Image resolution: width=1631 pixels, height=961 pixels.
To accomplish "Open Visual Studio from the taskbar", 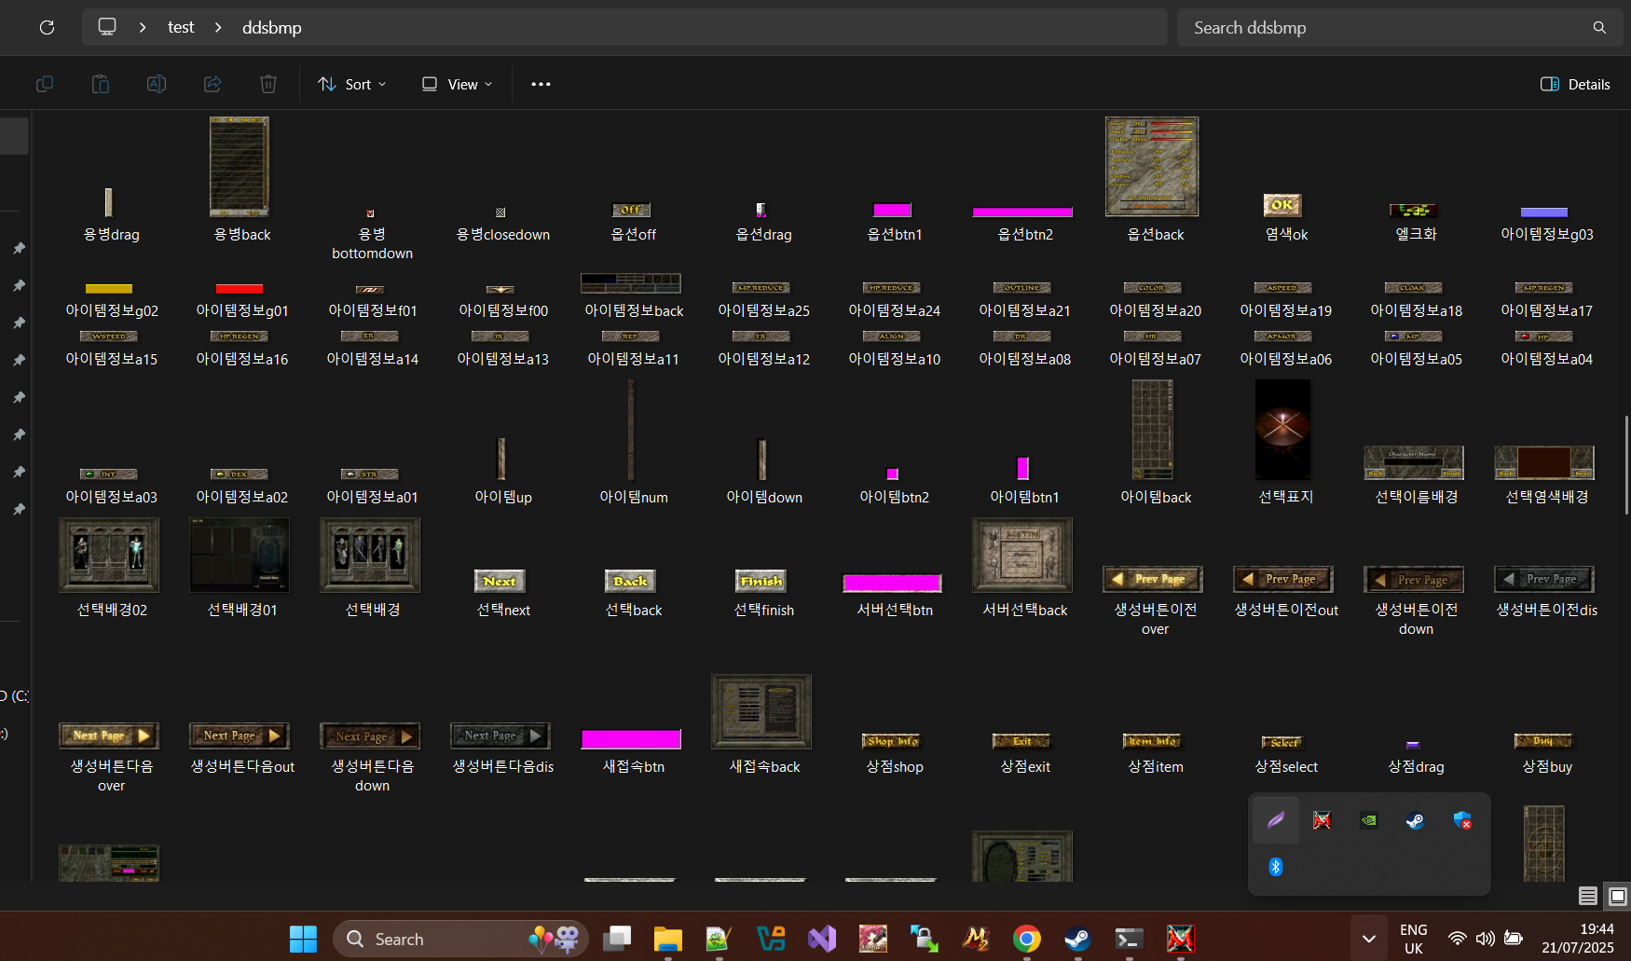I will click(822, 939).
